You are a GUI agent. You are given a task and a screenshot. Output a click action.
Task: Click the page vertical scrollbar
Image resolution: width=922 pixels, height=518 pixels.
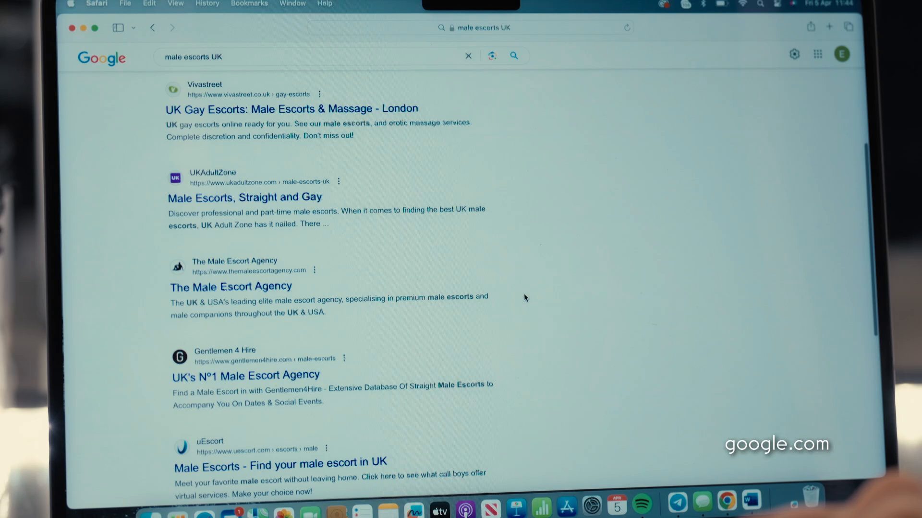[x=871, y=240]
